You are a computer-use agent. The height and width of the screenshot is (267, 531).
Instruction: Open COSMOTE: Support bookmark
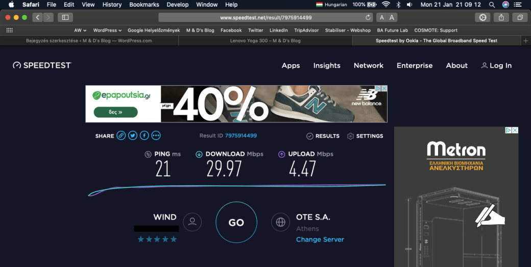pyautogui.click(x=436, y=30)
